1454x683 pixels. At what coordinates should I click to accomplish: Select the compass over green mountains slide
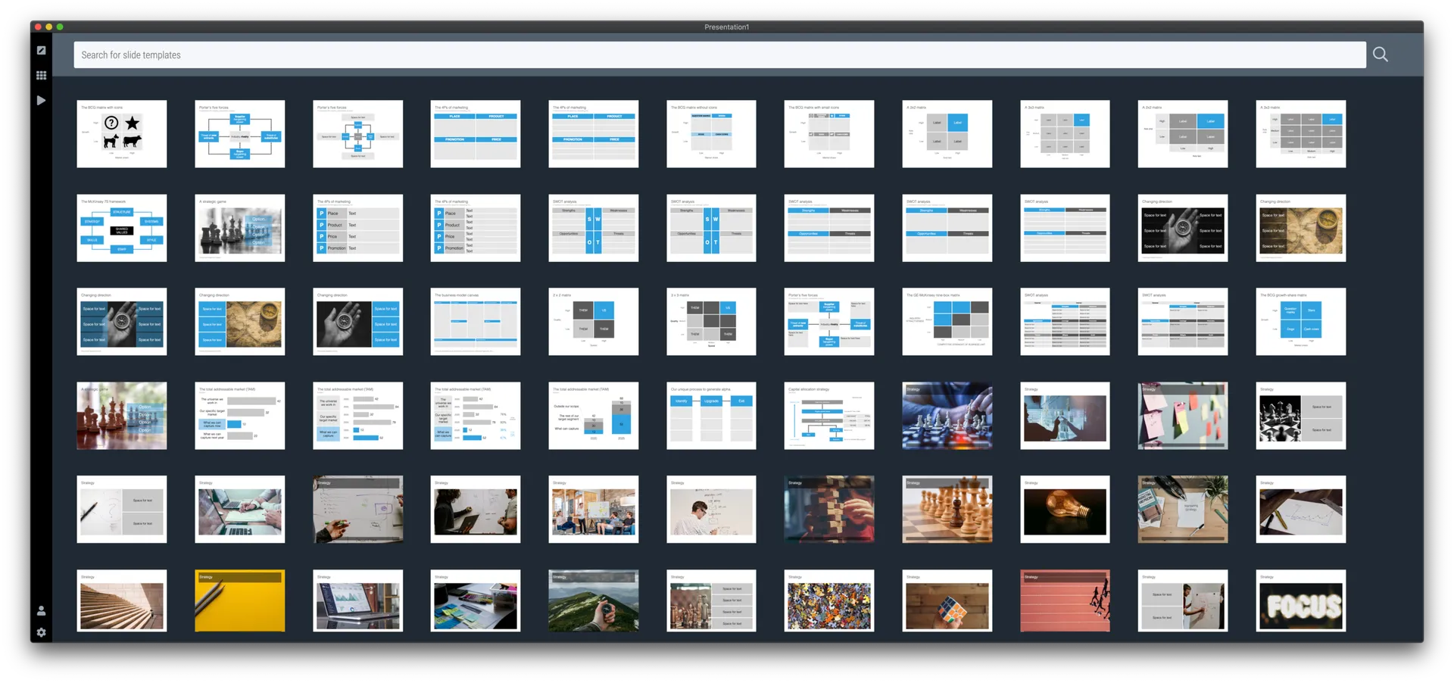point(594,600)
